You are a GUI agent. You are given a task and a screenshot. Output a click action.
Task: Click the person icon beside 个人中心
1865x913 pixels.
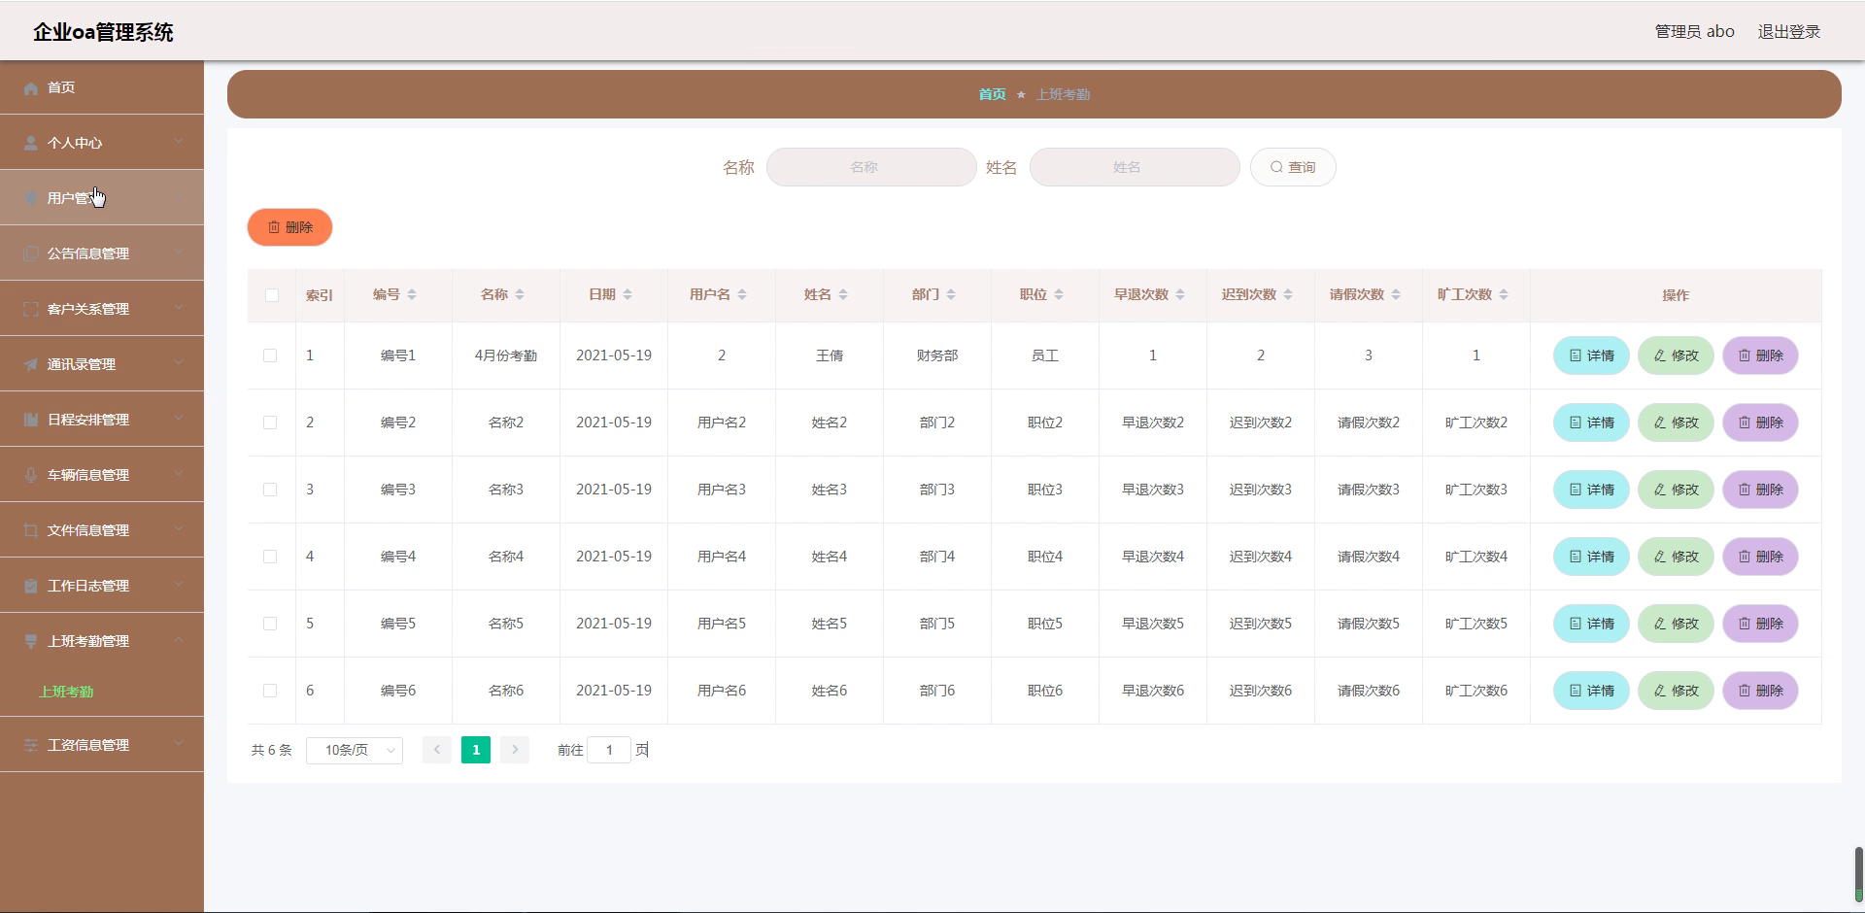tap(30, 143)
